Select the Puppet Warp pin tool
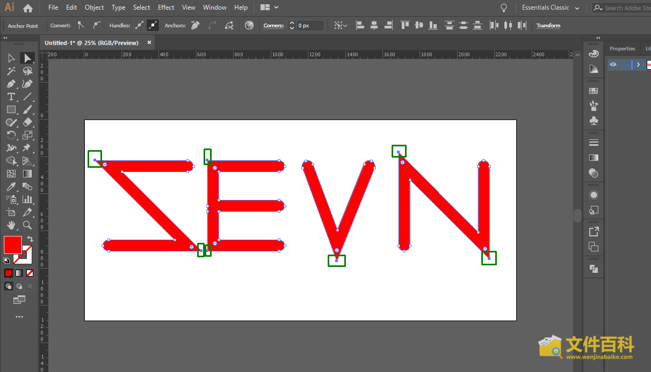Viewport: 651px width, 372px height. 27,148
